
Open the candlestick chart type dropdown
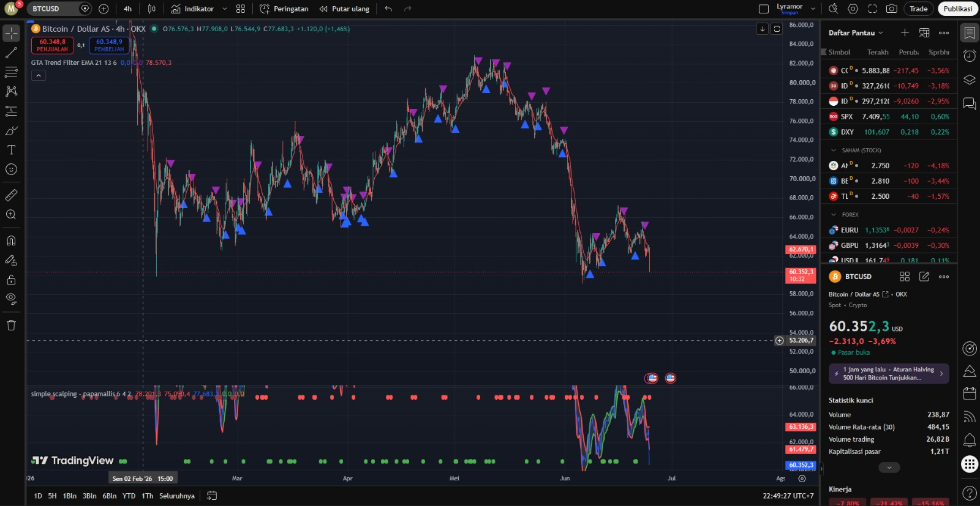(151, 9)
